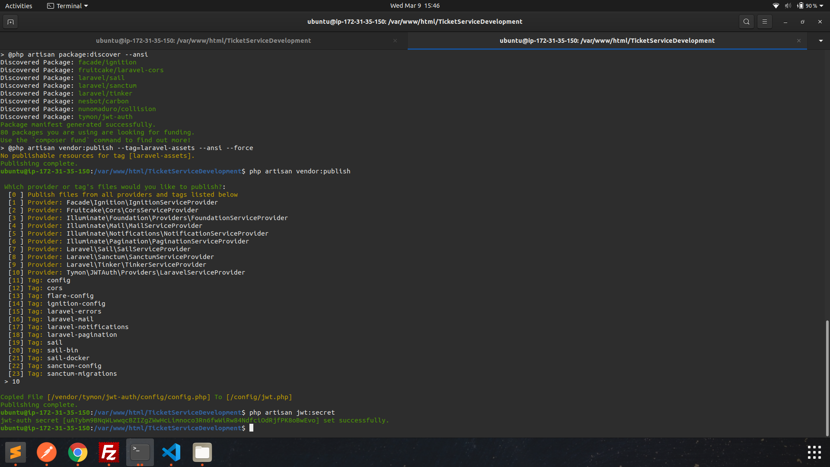Click 'Which provider or tag's files' question
This screenshot has width=830, height=467.
click(x=115, y=187)
